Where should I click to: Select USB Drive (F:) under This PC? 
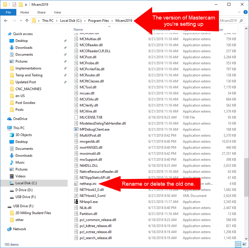(26, 197)
